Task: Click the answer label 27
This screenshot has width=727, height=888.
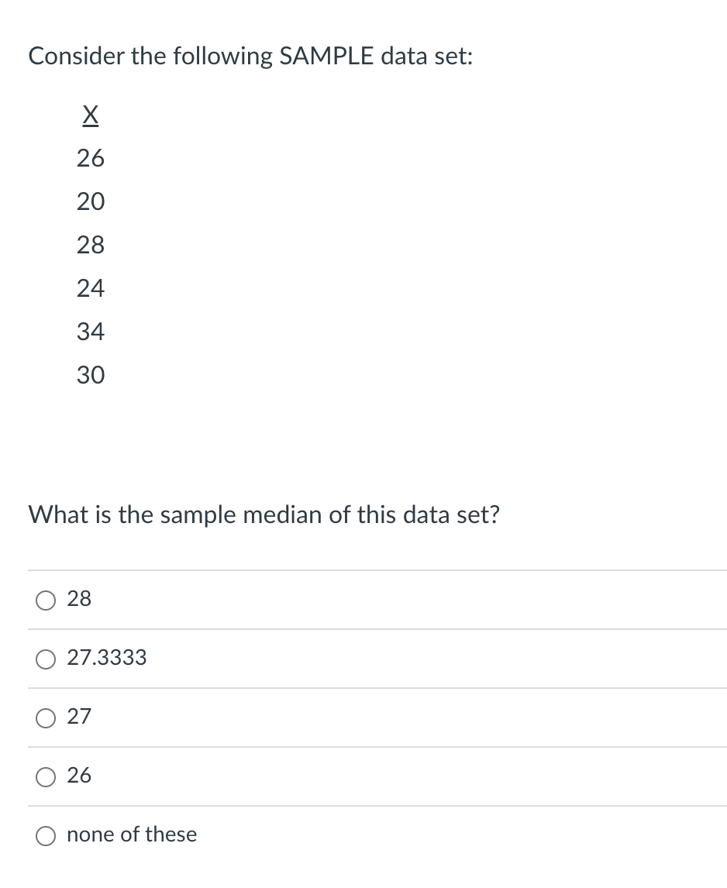Action: click(78, 718)
